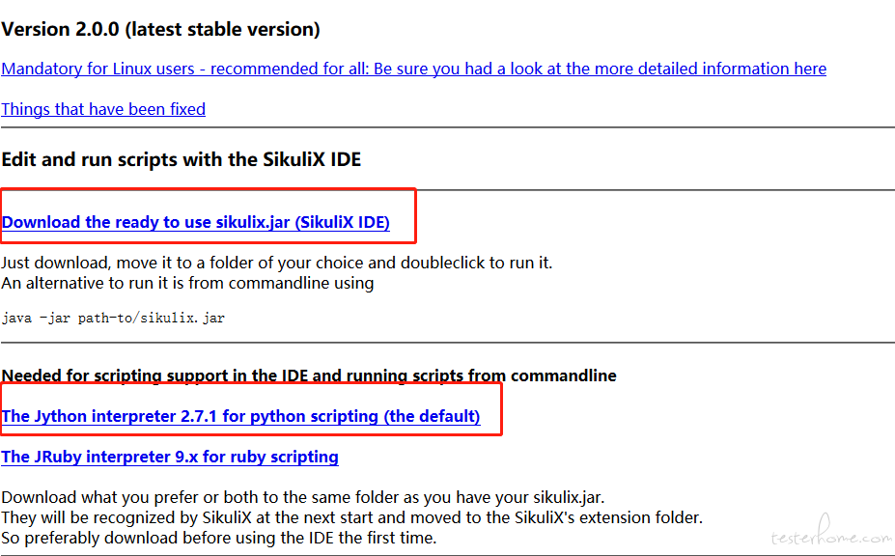Click the Download what you prefer sentence
The width and height of the screenshot is (895, 556).
302,497
